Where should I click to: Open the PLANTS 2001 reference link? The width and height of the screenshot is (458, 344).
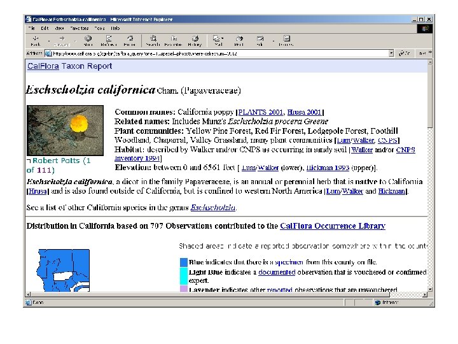261,112
